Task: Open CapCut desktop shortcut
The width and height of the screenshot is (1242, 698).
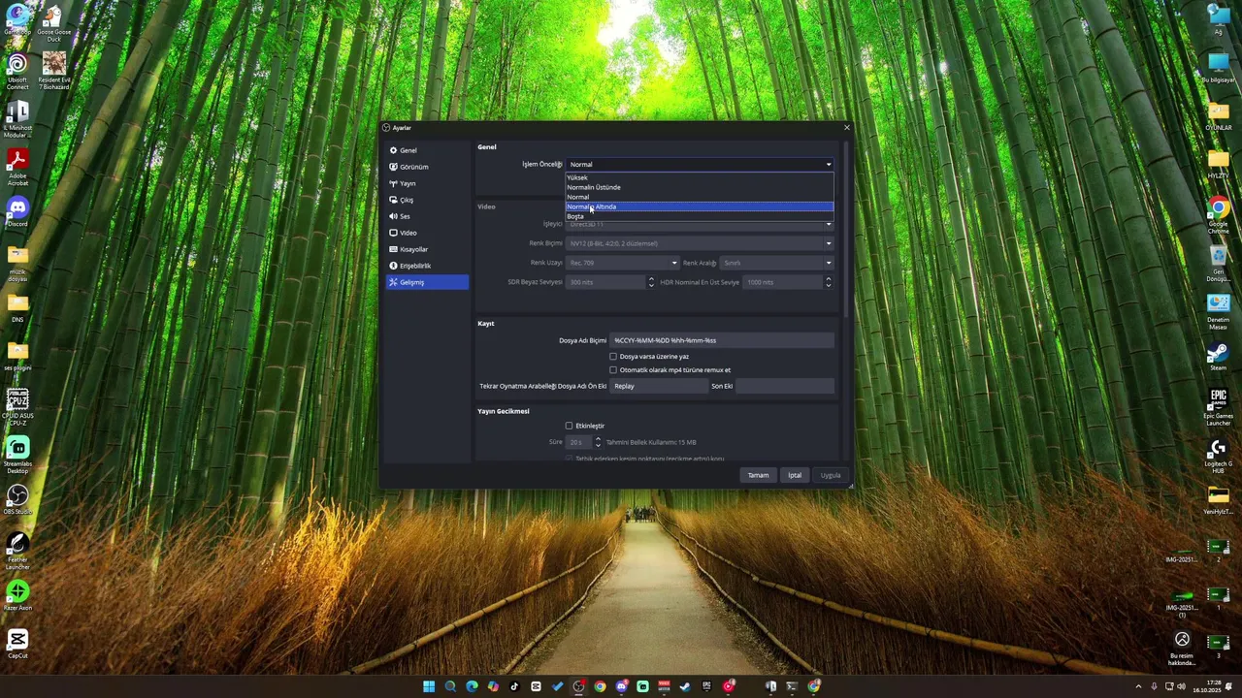Action: click(x=17, y=644)
